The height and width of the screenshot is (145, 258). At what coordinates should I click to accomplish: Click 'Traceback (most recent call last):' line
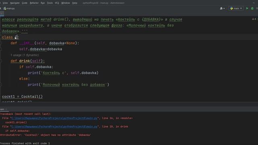tap(25, 114)
